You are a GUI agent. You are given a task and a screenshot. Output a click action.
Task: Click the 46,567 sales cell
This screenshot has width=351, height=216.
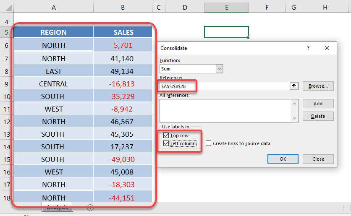[123, 121]
